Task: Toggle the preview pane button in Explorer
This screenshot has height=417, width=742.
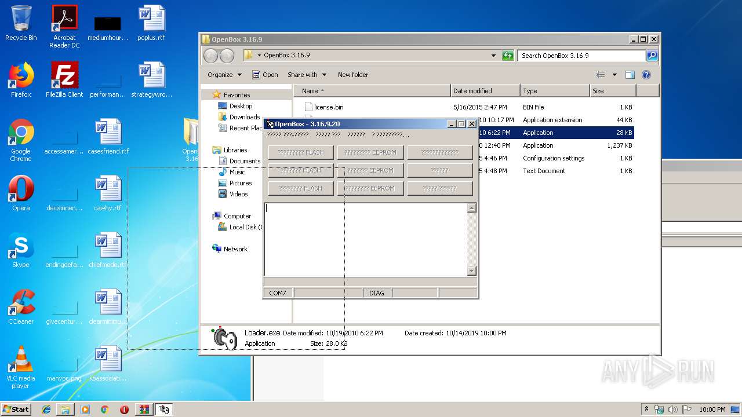Action: click(x=630, y=75)
